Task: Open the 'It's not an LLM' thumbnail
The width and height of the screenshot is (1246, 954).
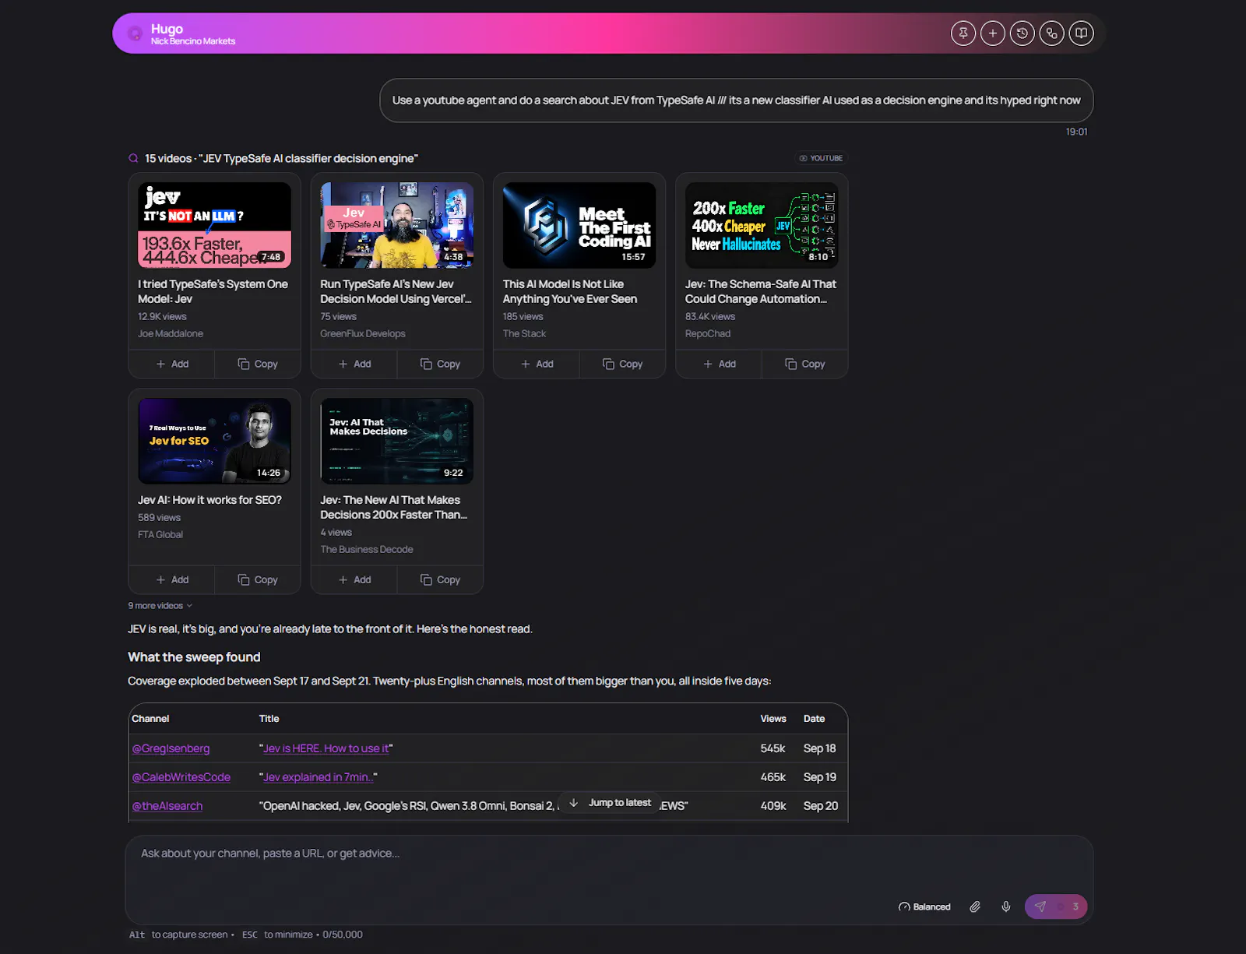Action: 215,225
